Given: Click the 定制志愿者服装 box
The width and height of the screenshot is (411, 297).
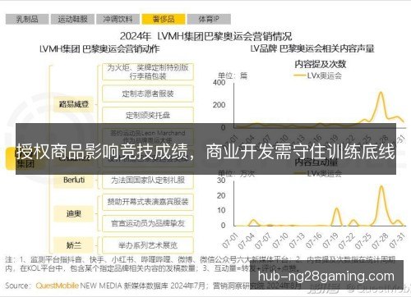Looking at the screenshot, I should 148,94.
